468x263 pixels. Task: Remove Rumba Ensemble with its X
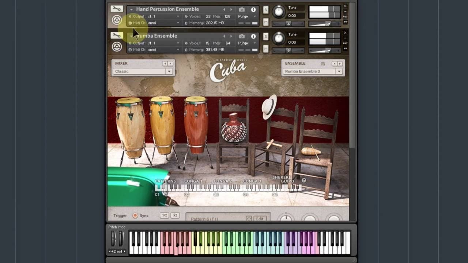345,33
